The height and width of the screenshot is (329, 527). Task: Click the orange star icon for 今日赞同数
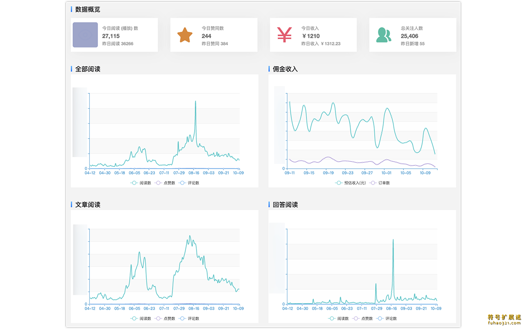185,35
